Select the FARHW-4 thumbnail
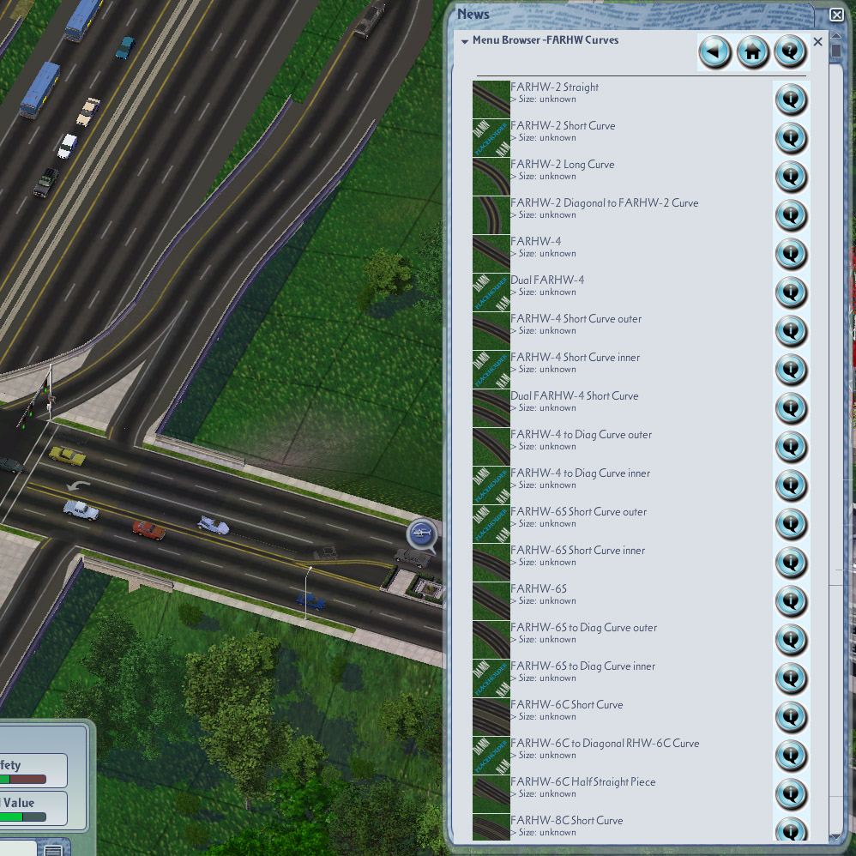856x856 pixels. [491, 254]
